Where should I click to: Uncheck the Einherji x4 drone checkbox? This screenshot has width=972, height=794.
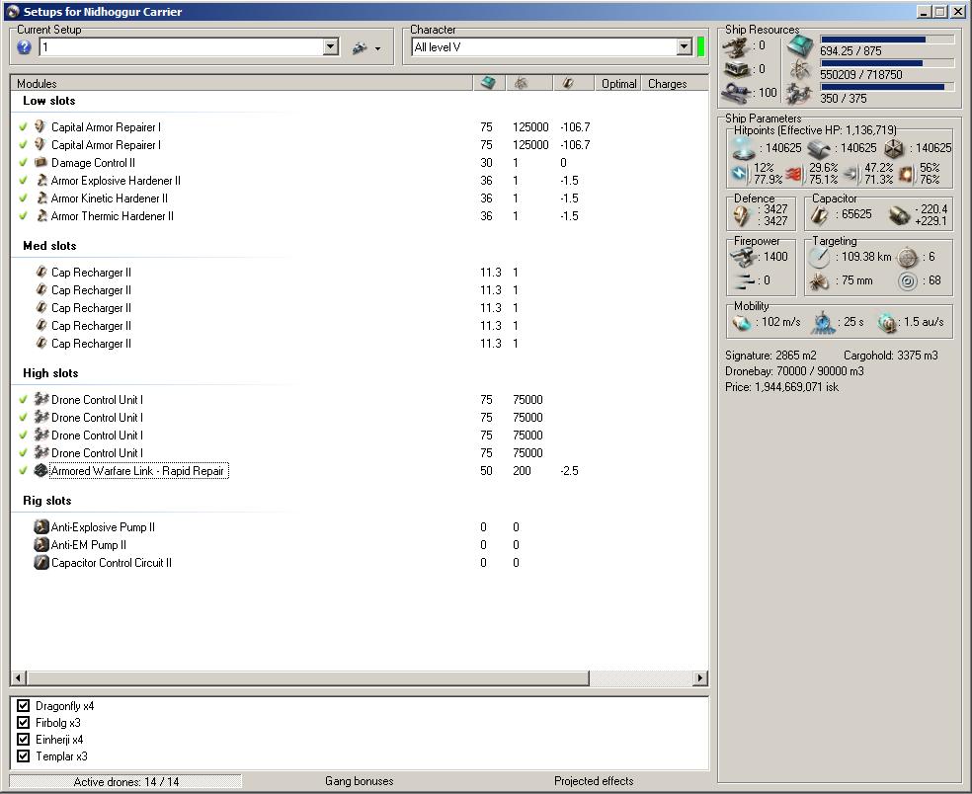tap(24, 739)
